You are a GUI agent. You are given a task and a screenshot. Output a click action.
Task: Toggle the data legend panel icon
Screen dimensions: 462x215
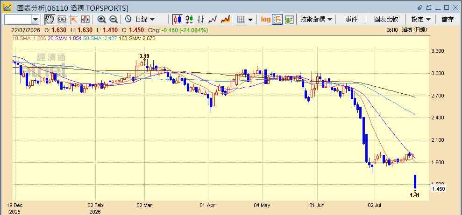pos(277,20)
